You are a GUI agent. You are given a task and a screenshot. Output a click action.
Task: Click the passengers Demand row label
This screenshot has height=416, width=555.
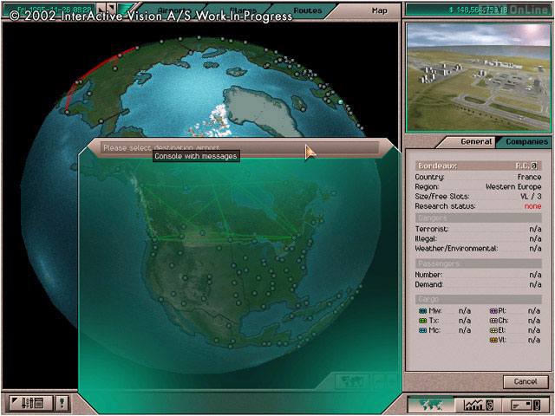[428, 284]
